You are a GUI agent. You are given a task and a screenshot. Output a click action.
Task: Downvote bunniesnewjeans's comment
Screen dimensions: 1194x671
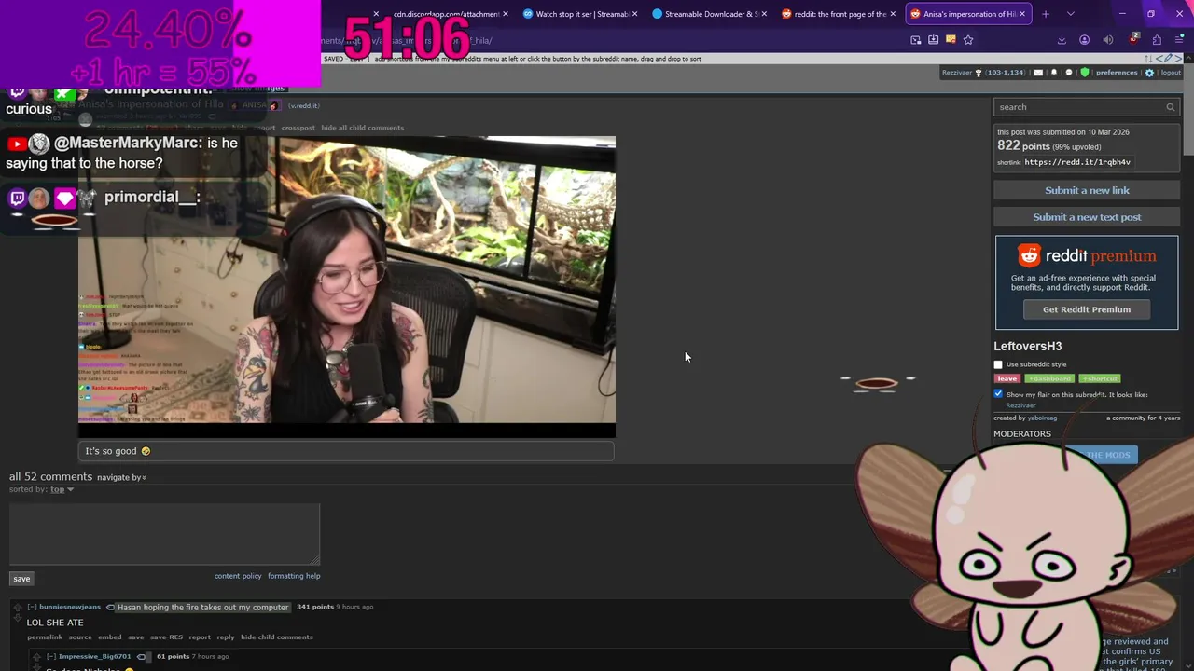coord(17,620)
